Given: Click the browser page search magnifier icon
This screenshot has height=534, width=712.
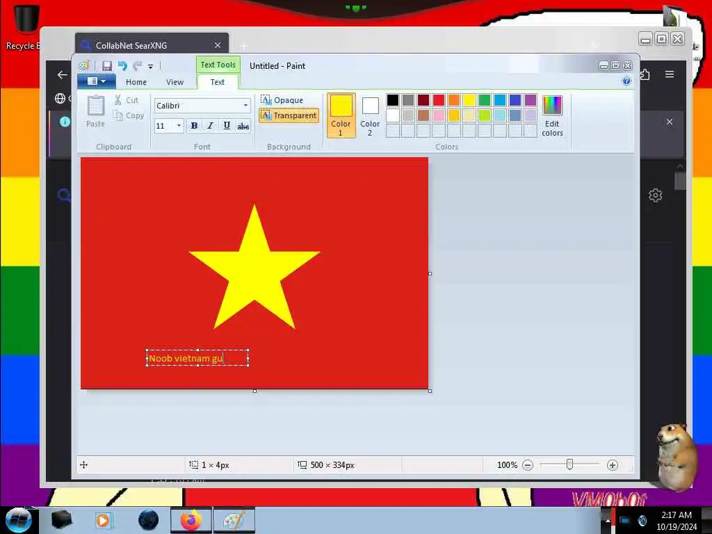Looking at the screenshot, I should coord(64,195).
